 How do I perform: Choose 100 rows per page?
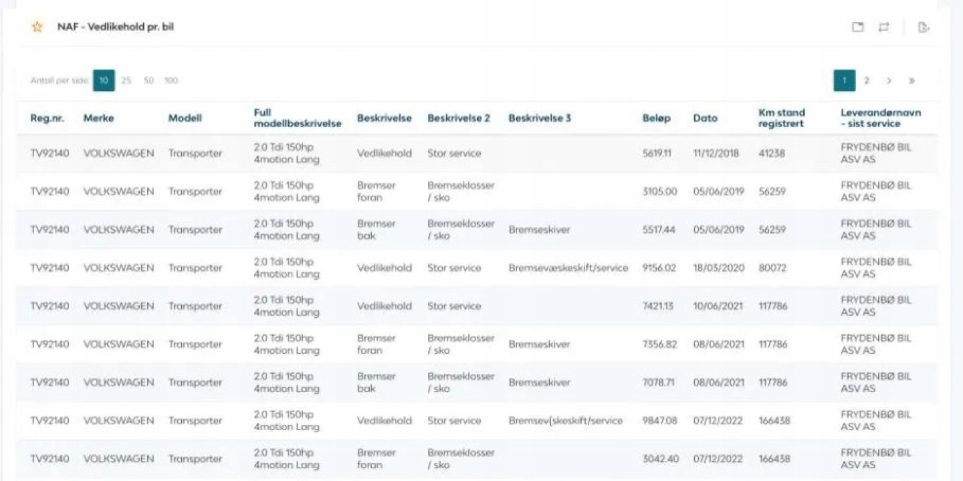(171, 80)
